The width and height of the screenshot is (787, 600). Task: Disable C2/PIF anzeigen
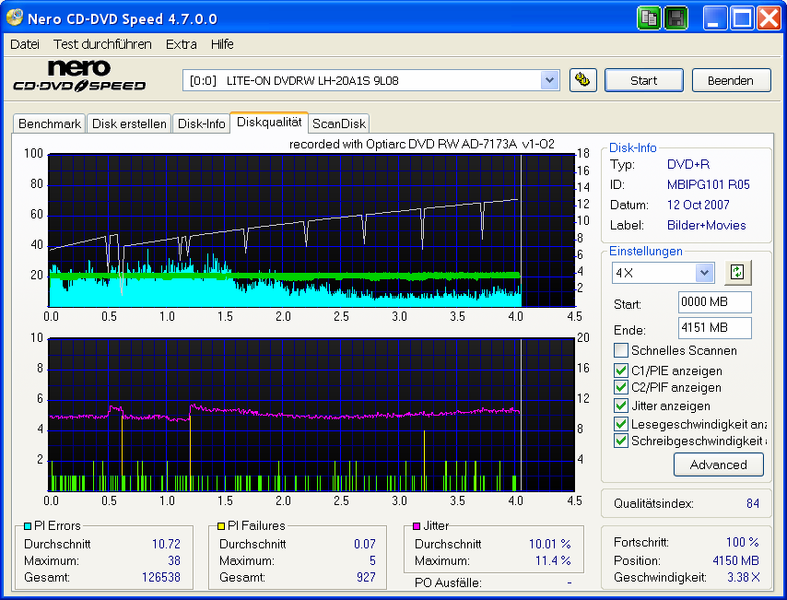pos(621,390)
